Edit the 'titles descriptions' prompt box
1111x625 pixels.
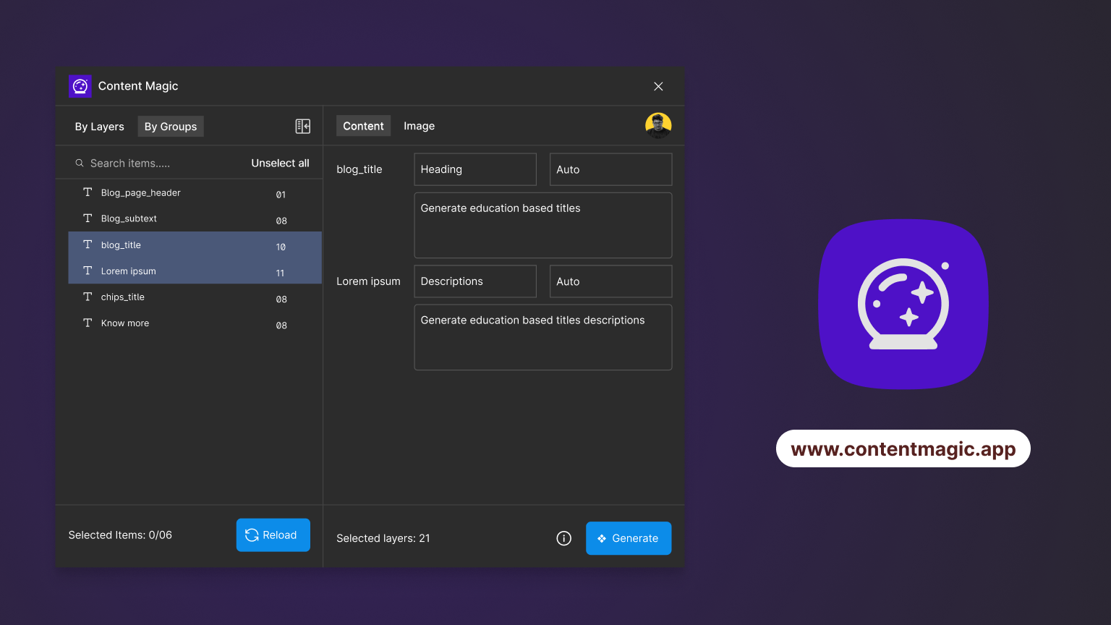pos(543,337)
